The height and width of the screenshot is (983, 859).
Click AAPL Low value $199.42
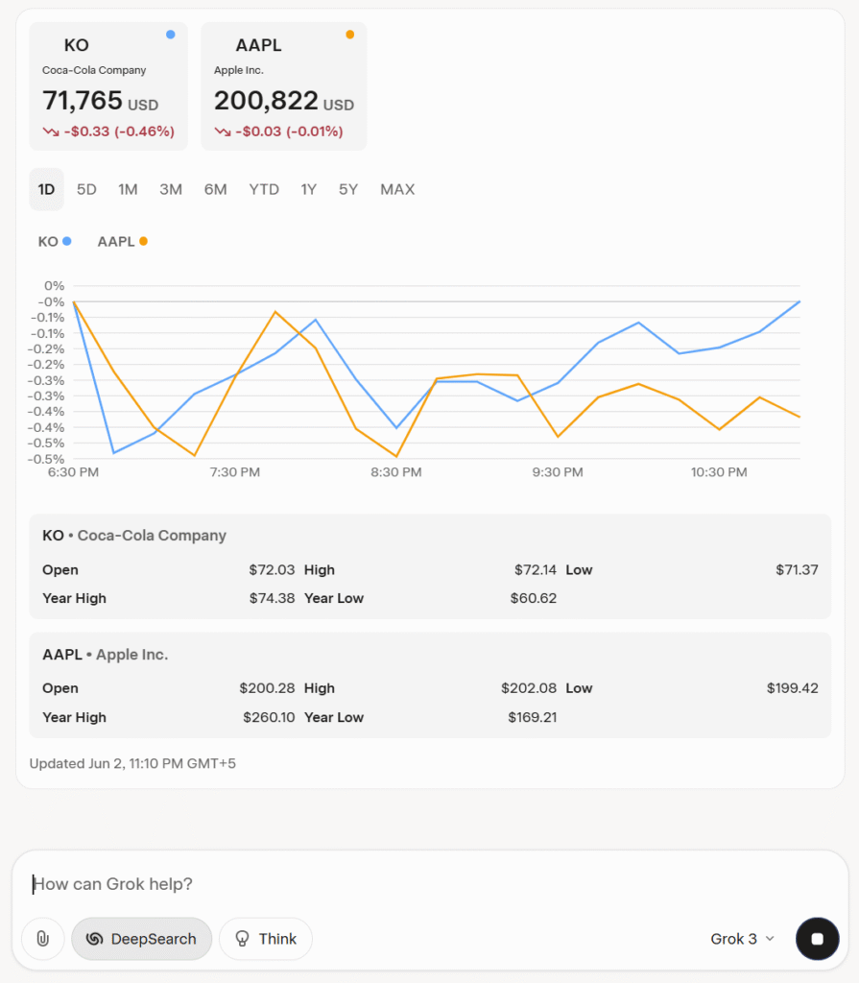click(793, 688)
